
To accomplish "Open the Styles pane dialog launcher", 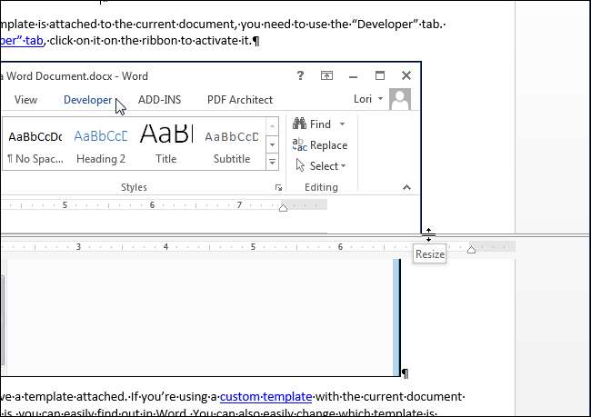I will [x=278, y=188].
